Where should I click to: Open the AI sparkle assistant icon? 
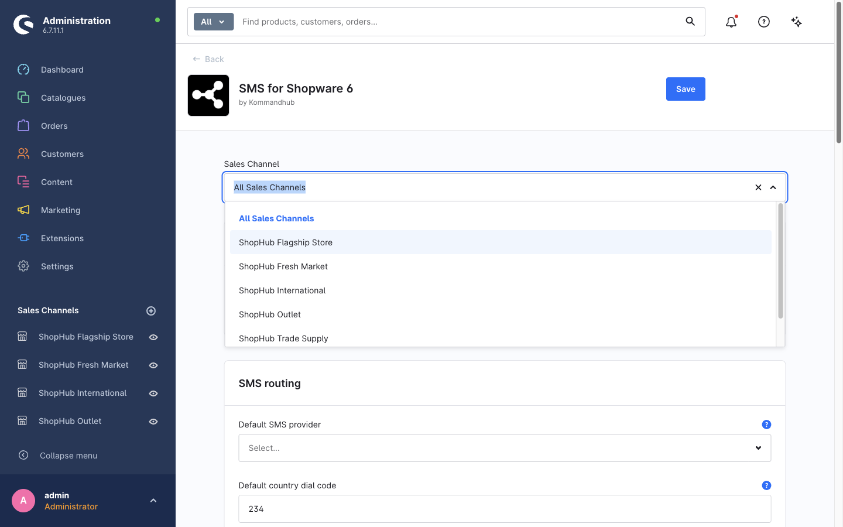pos(797,22)
